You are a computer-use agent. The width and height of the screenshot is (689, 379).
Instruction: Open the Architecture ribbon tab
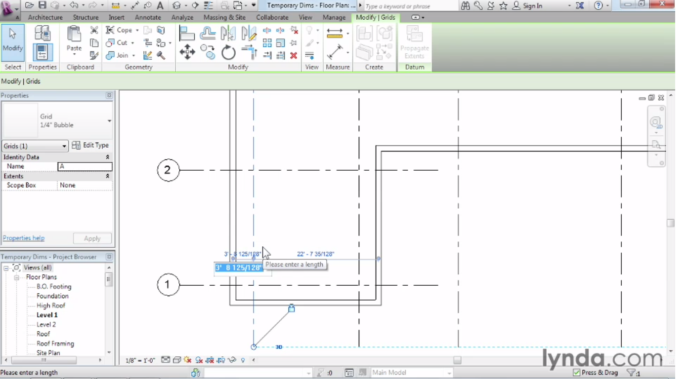pos(45,17)
